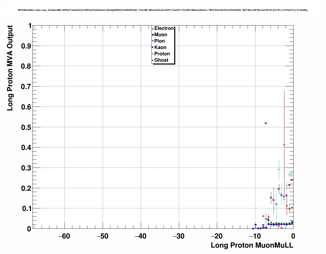Select the Ghost label text in legend
The width and height of the screenshot is (326, 254).
tap(161, 60)
